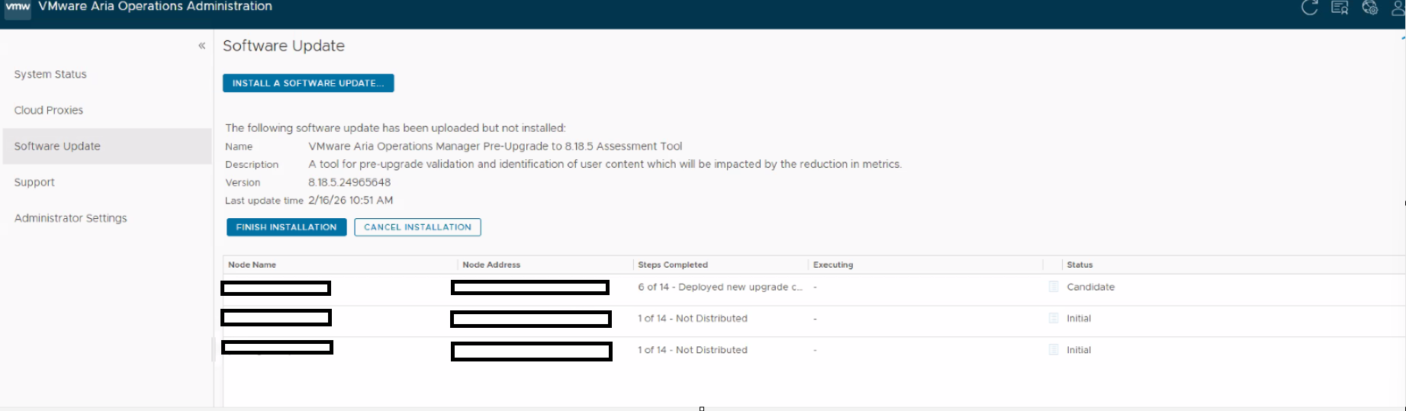
Task: Select Software Update in sidebar
Action: pyautogui.click(x=107, y=146)
